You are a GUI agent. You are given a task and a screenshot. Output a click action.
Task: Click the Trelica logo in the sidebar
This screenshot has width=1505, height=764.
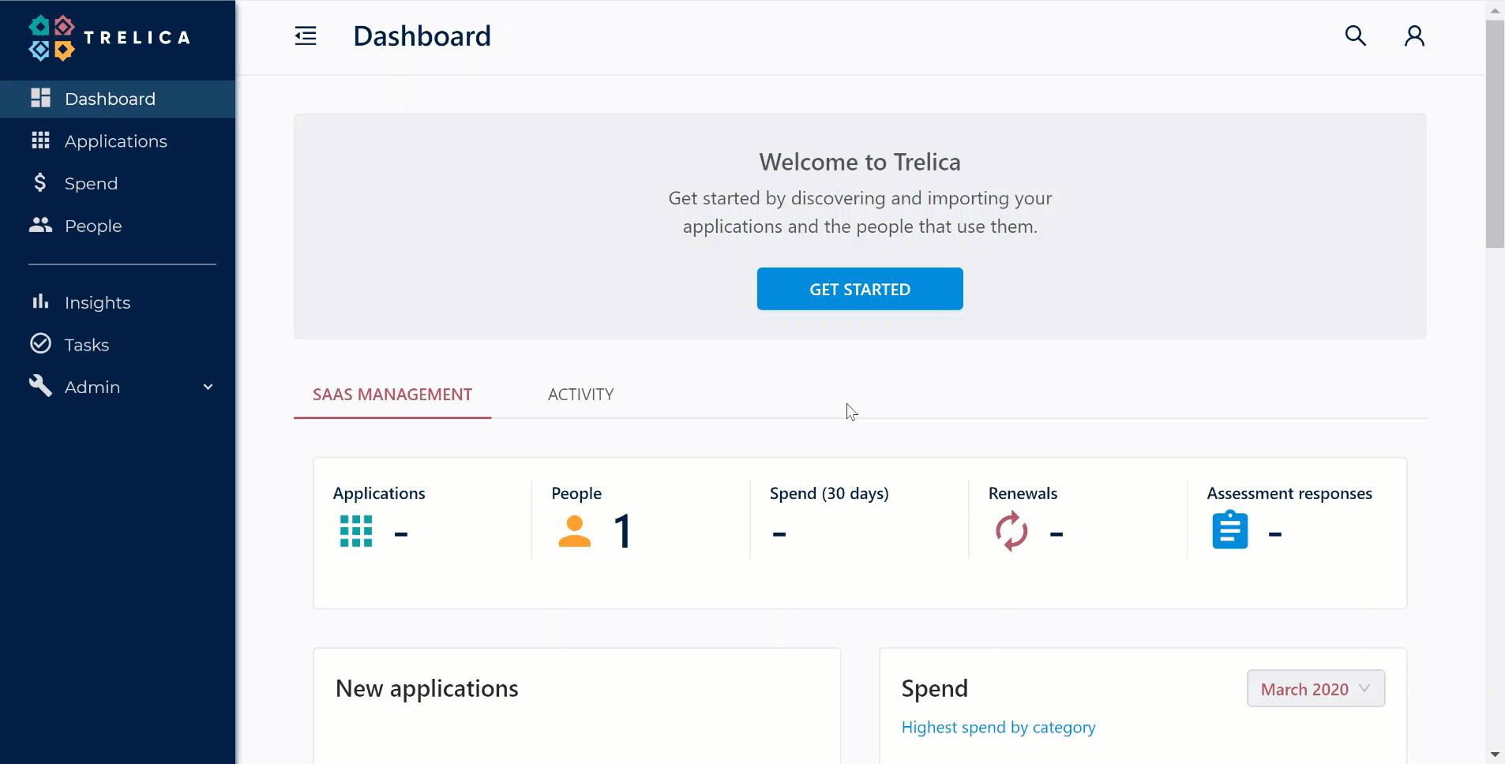(109, 38)
